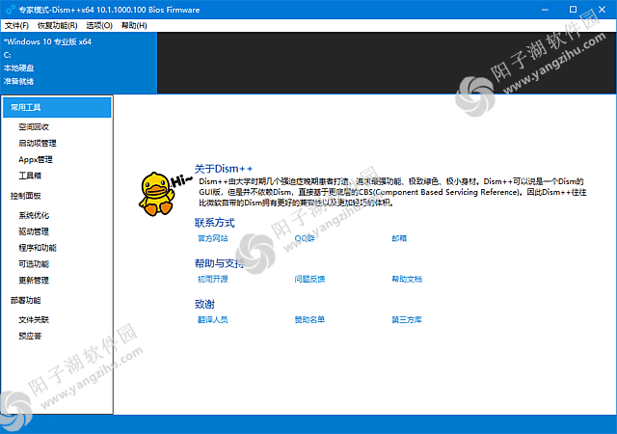Click the 本地硬盘 text in the image tile
This screenshot has height=434, width=617.
point(19,68)
